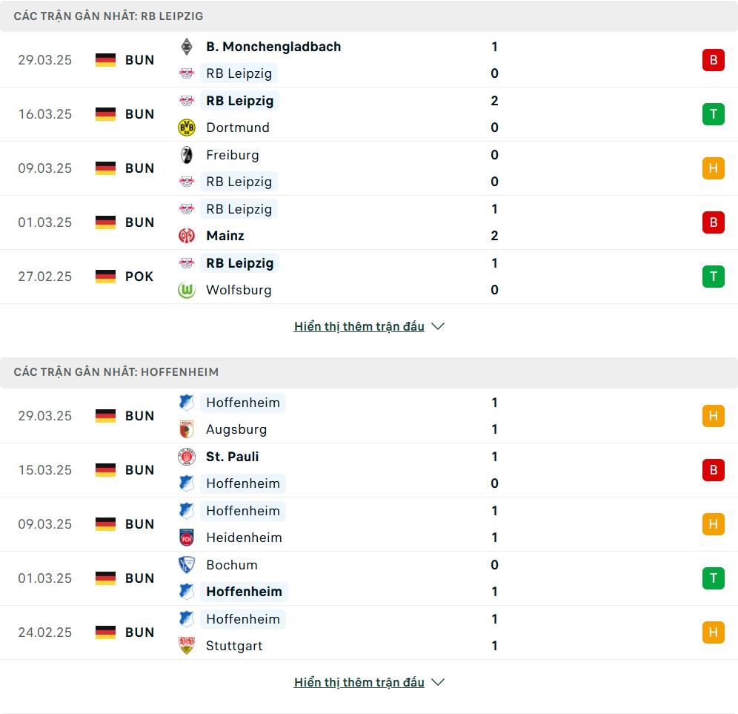Click the Dortmund BVB logo icon
The height and width of the screenshot is (714, 738).
187,128
